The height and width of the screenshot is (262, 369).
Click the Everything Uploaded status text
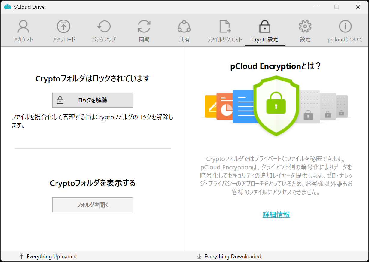[x=52, y=257]
